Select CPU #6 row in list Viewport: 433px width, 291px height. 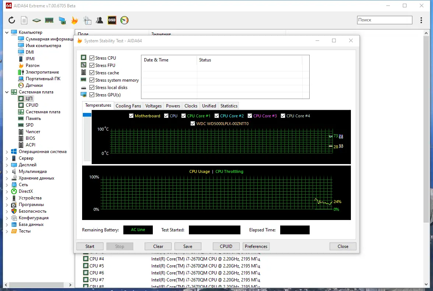pos(171,273)
